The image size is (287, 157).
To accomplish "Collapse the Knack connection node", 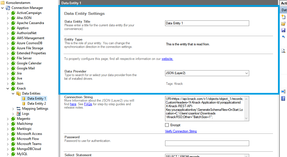I will [8, 88].
